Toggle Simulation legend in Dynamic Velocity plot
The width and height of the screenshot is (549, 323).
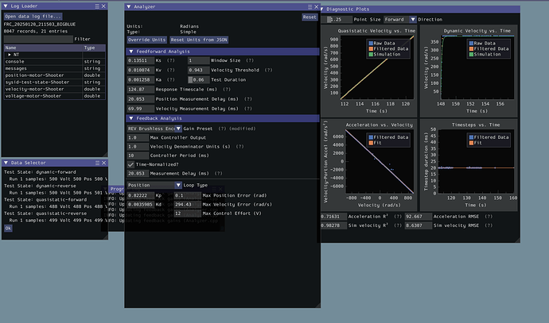tap(485, 55)
